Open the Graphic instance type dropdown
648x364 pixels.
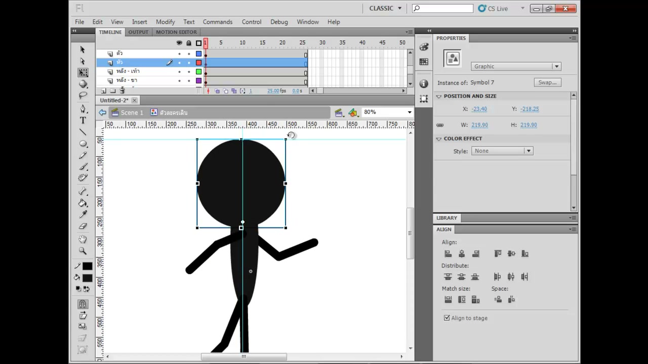pos(515,66)
